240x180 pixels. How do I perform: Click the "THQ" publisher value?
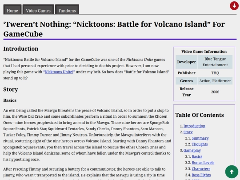point(215,73)
